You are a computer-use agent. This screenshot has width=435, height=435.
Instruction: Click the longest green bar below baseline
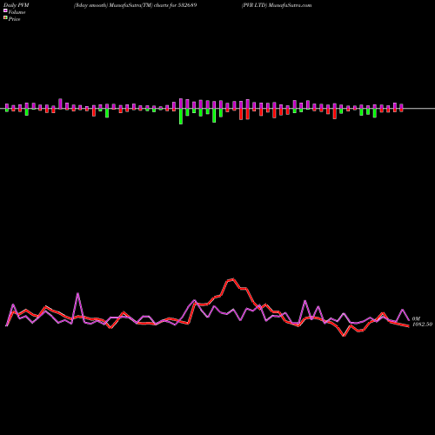point(181,117)
